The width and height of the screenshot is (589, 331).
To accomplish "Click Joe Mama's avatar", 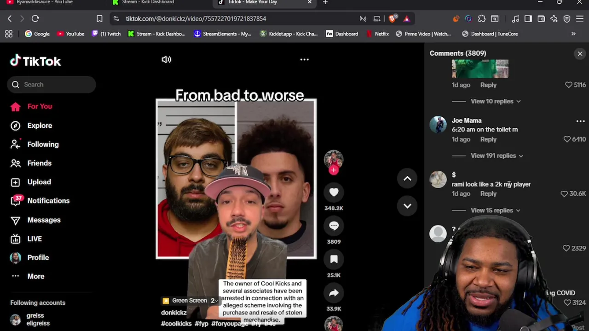I will (438, 124).
